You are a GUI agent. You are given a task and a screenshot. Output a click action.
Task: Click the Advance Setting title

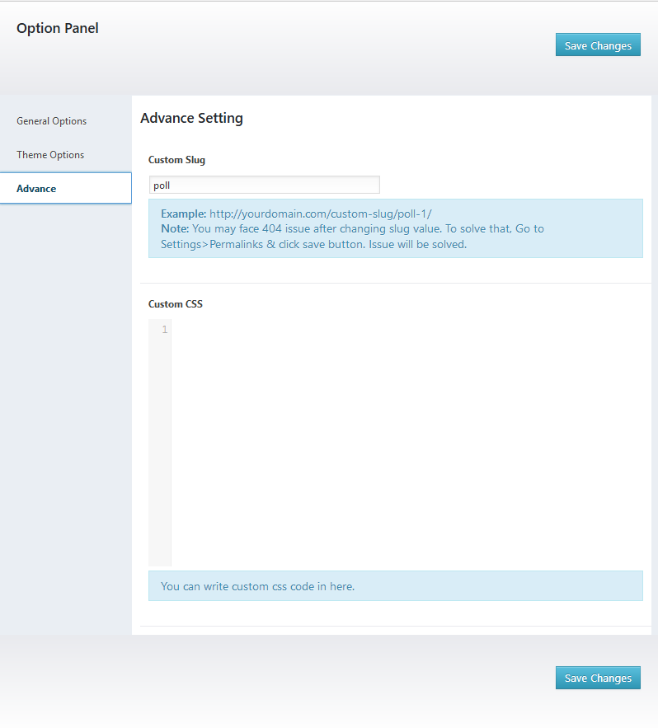(191, 118)
